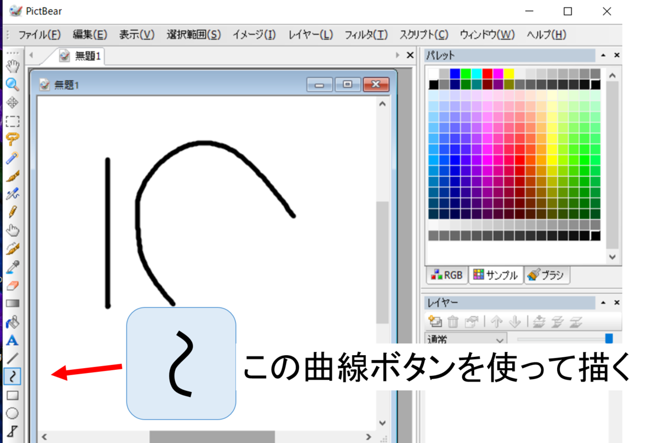Switch to the ブラシ palette tab
This screenshot has height=443, width=651.
[x=546, y=275]
